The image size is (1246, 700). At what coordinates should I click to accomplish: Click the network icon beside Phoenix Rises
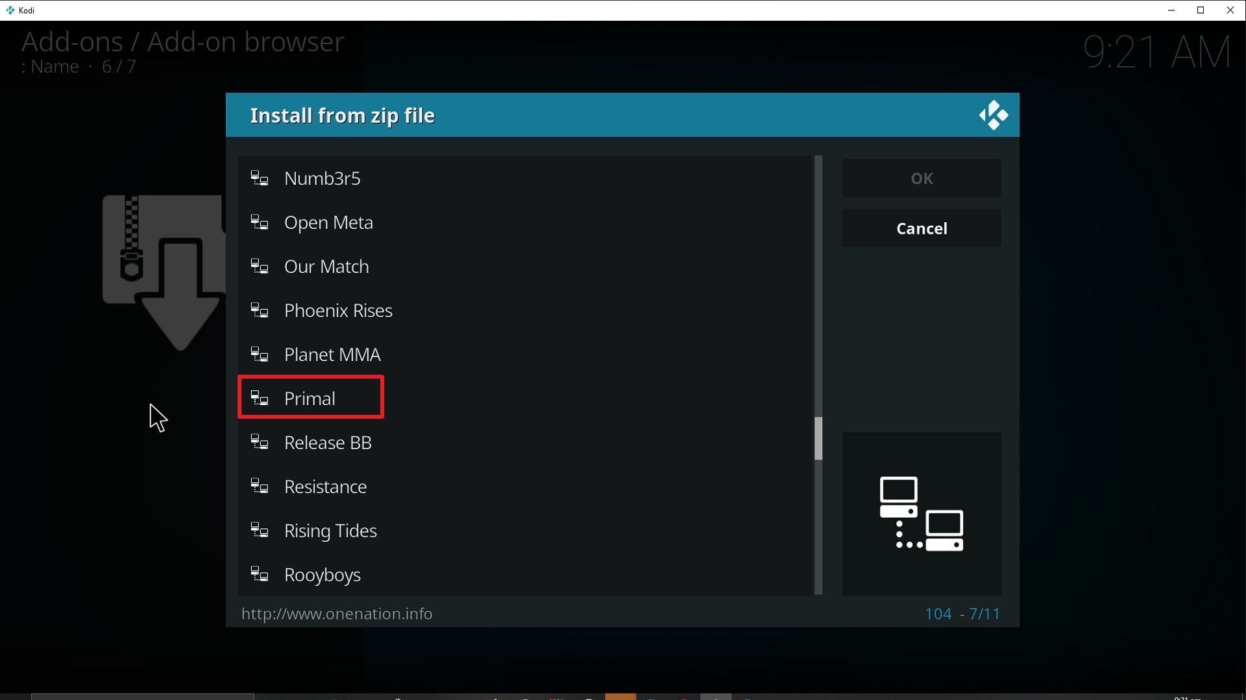click(x=260, y=310)
